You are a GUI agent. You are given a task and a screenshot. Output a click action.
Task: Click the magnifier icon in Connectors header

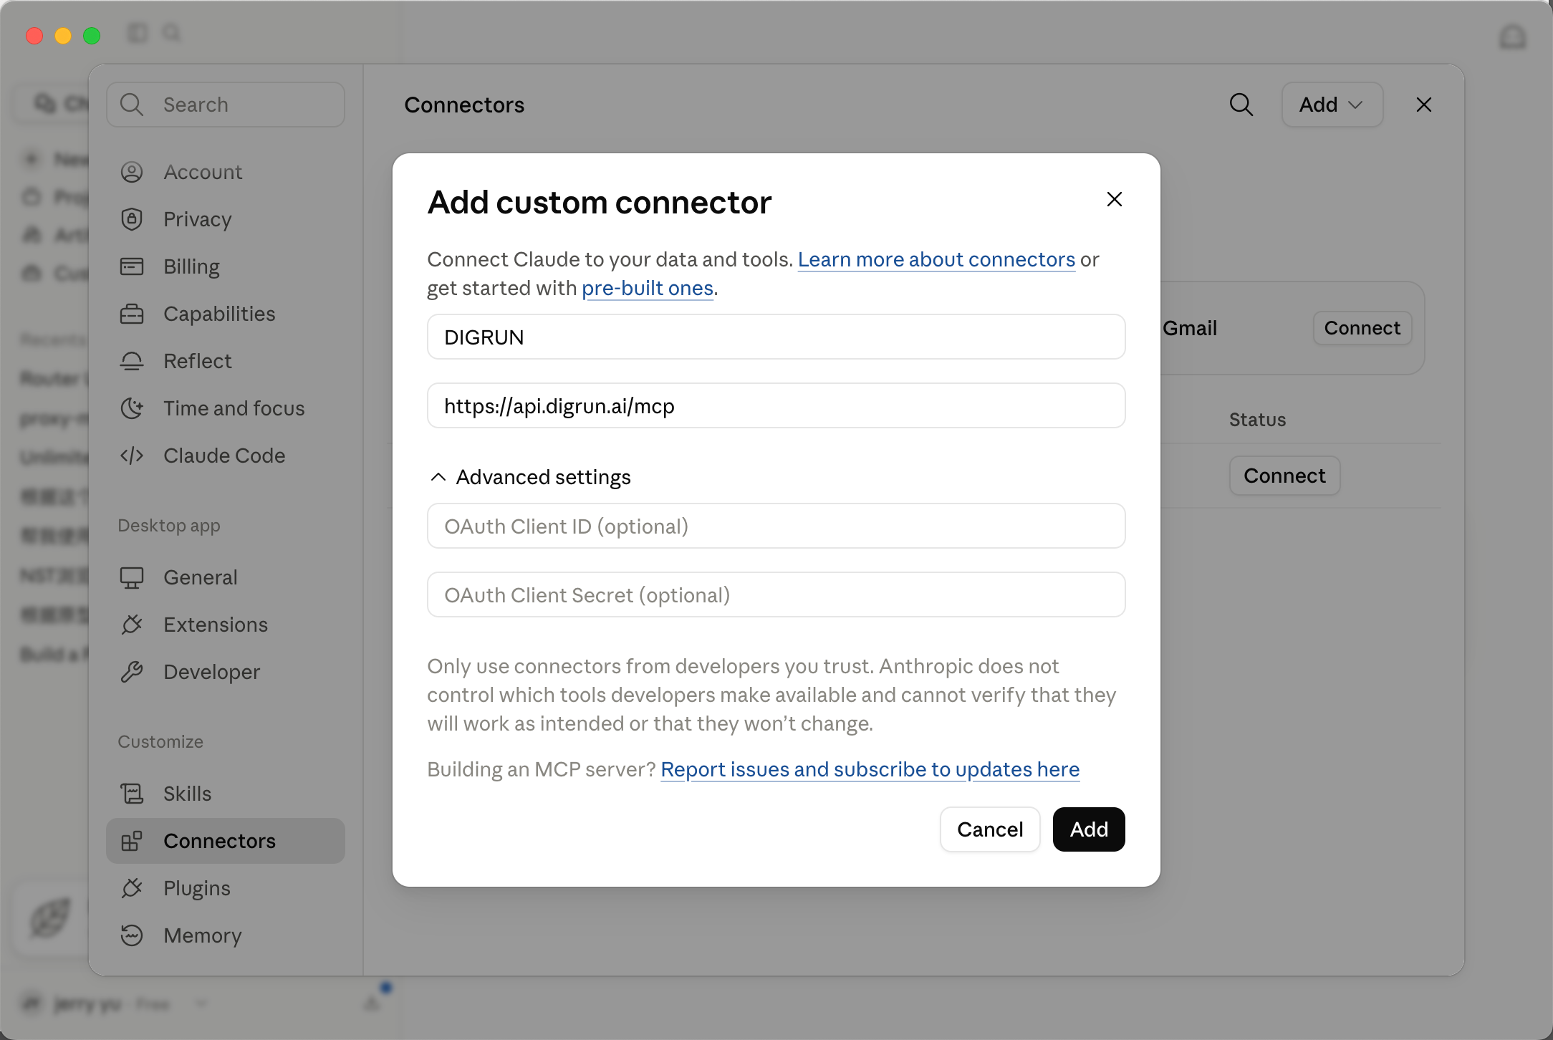tap(1241, 105)
